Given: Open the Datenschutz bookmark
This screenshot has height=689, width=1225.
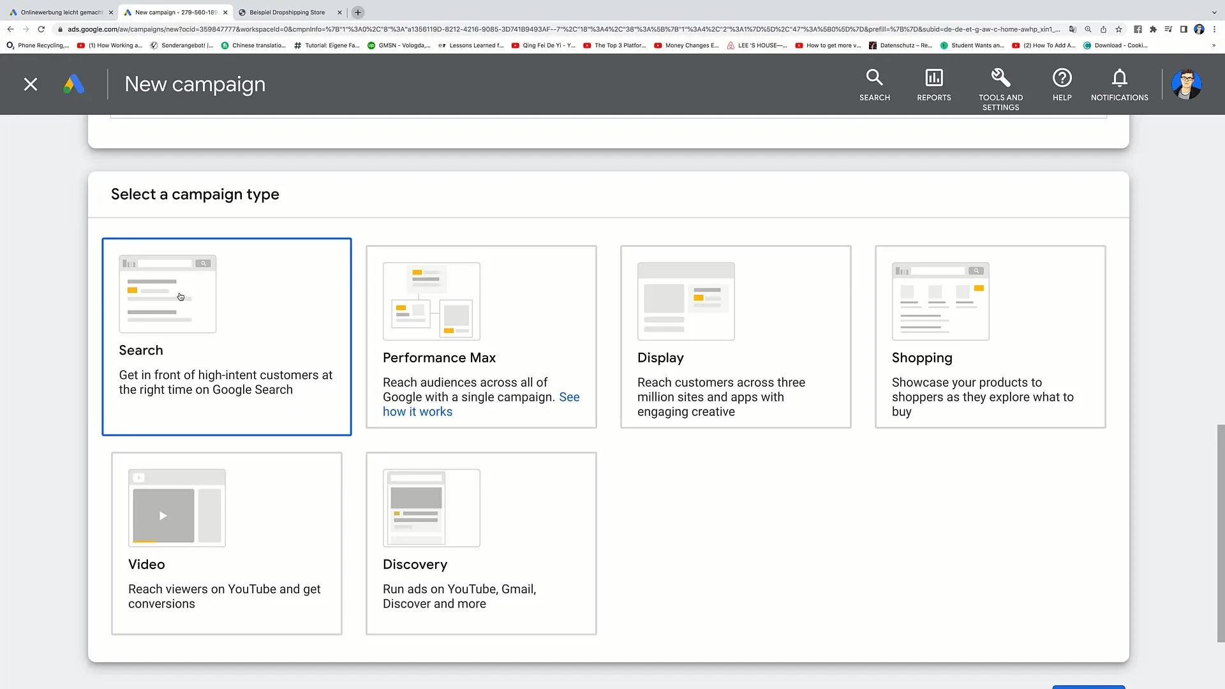Looking at the screenshot, I should pyautogui.click(x=901, y=45).
